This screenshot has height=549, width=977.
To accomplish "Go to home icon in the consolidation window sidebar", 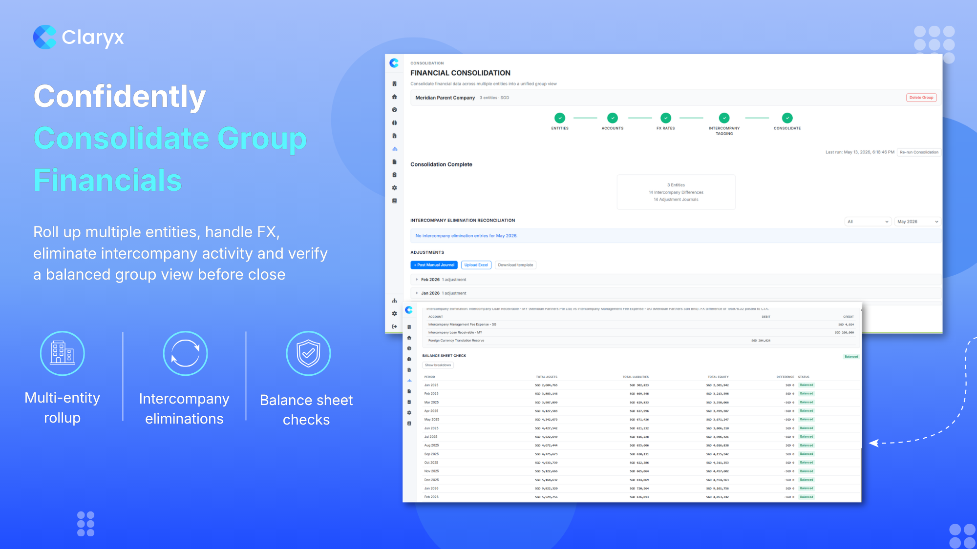I will point(394,97).
